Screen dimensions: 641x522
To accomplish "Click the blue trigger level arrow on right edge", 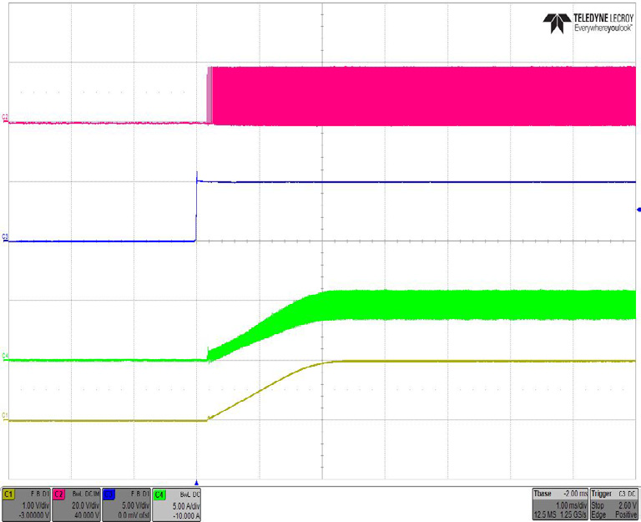I will point(638,210).
